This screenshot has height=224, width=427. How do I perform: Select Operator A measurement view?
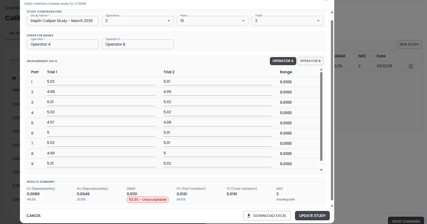point(283,61)
